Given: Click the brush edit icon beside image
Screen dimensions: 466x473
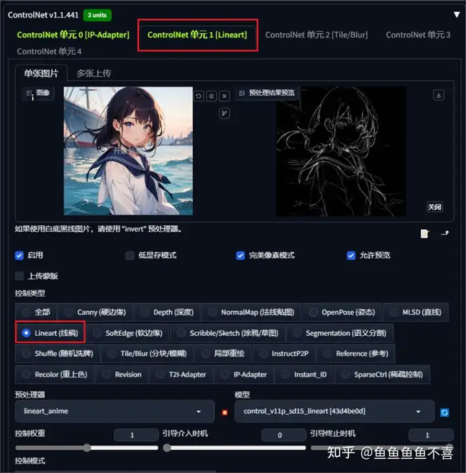Looking at the screenshot, I should click(224, 113).
